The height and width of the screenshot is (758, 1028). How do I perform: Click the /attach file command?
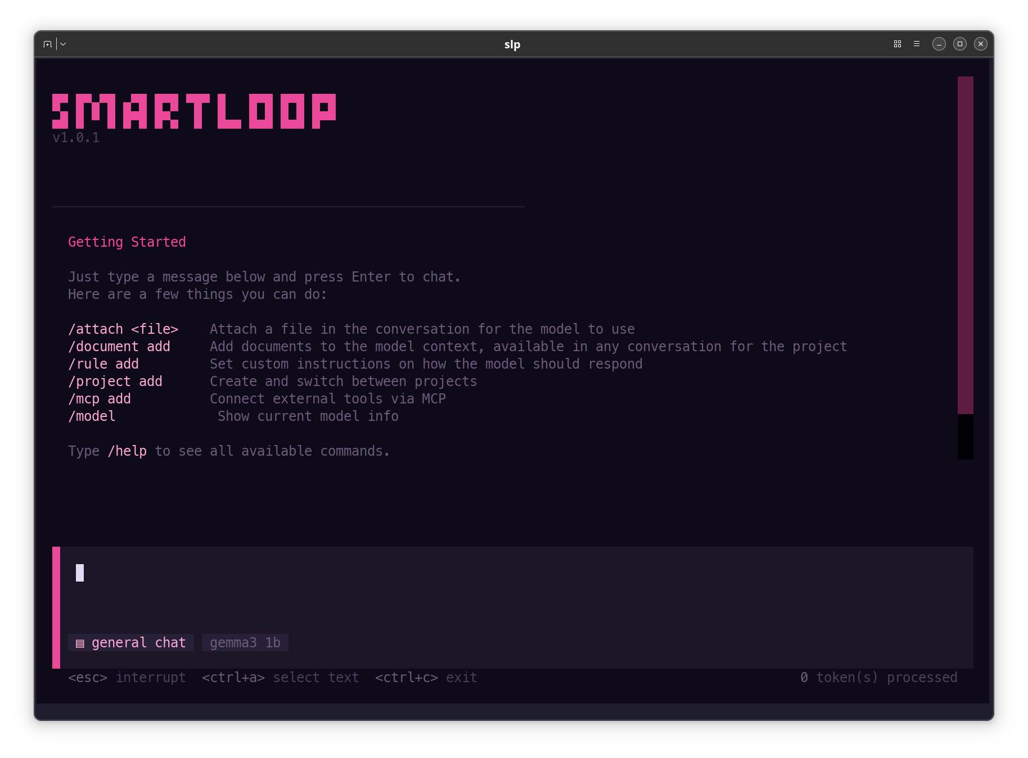(x=123, y=329)
